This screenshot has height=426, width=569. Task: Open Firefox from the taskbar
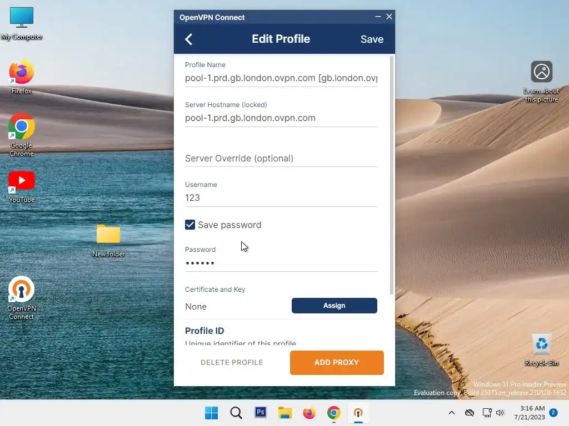309,413
